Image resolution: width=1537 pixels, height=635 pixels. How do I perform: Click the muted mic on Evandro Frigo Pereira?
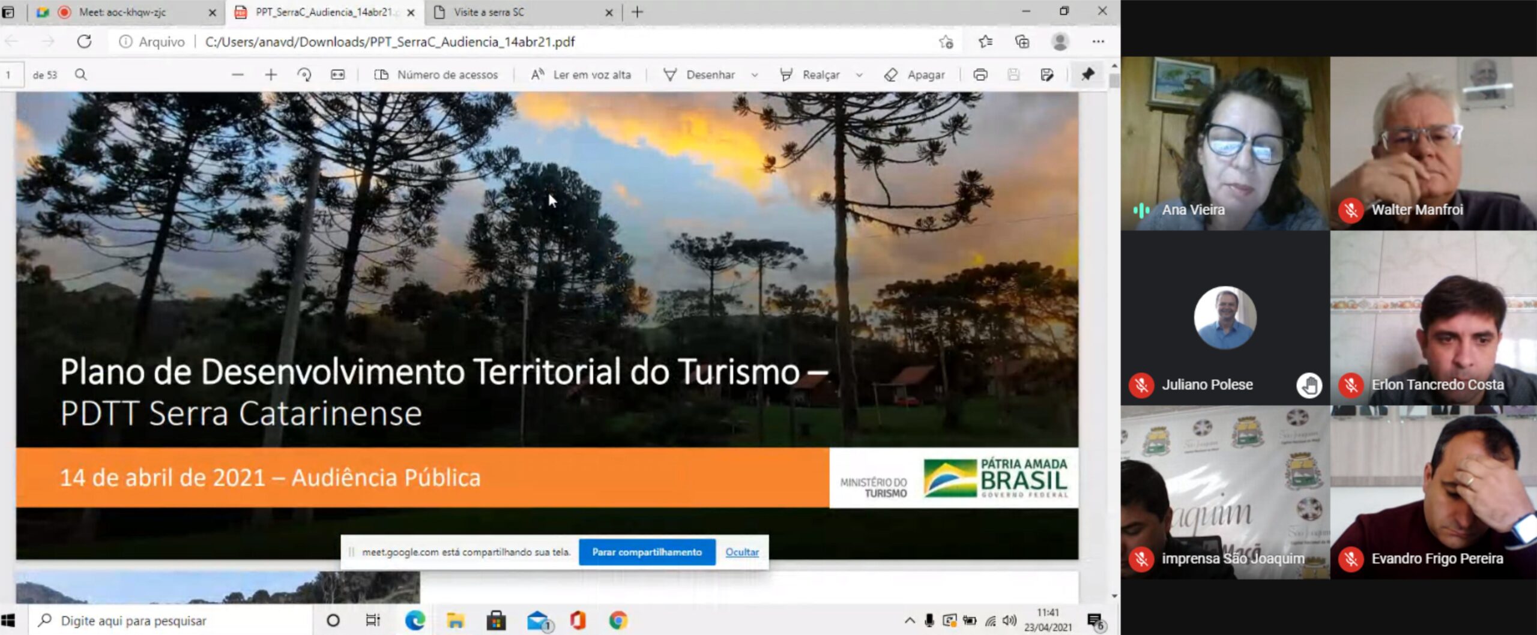click(x=1351, y=559)
